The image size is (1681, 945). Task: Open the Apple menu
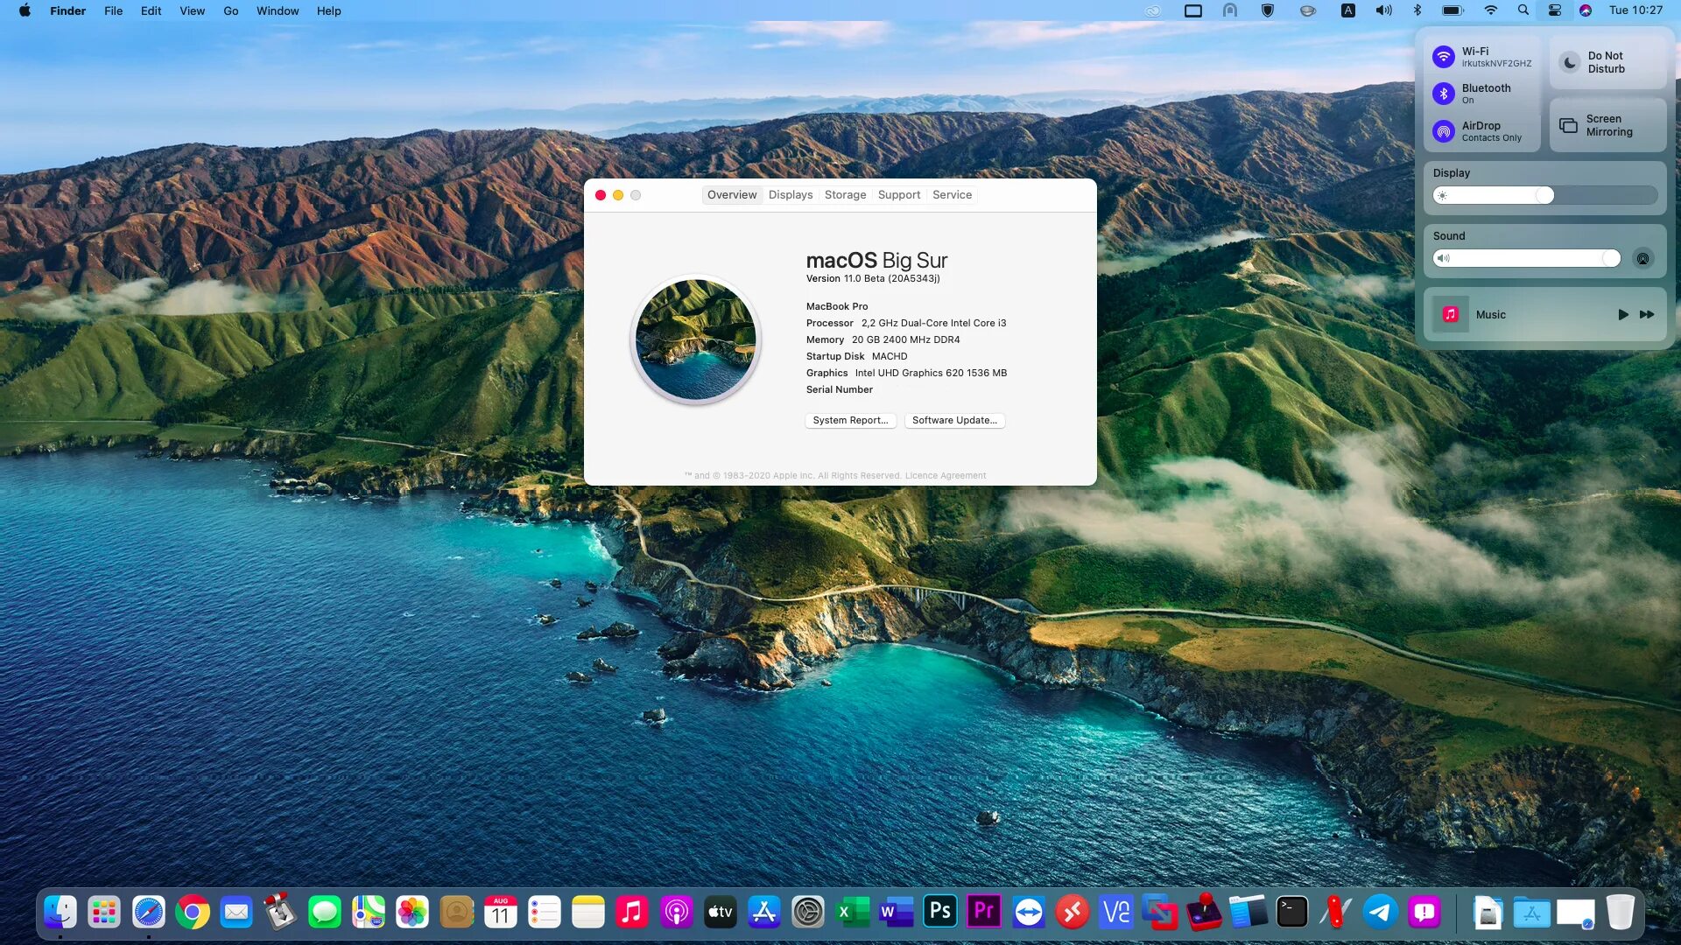25,10
